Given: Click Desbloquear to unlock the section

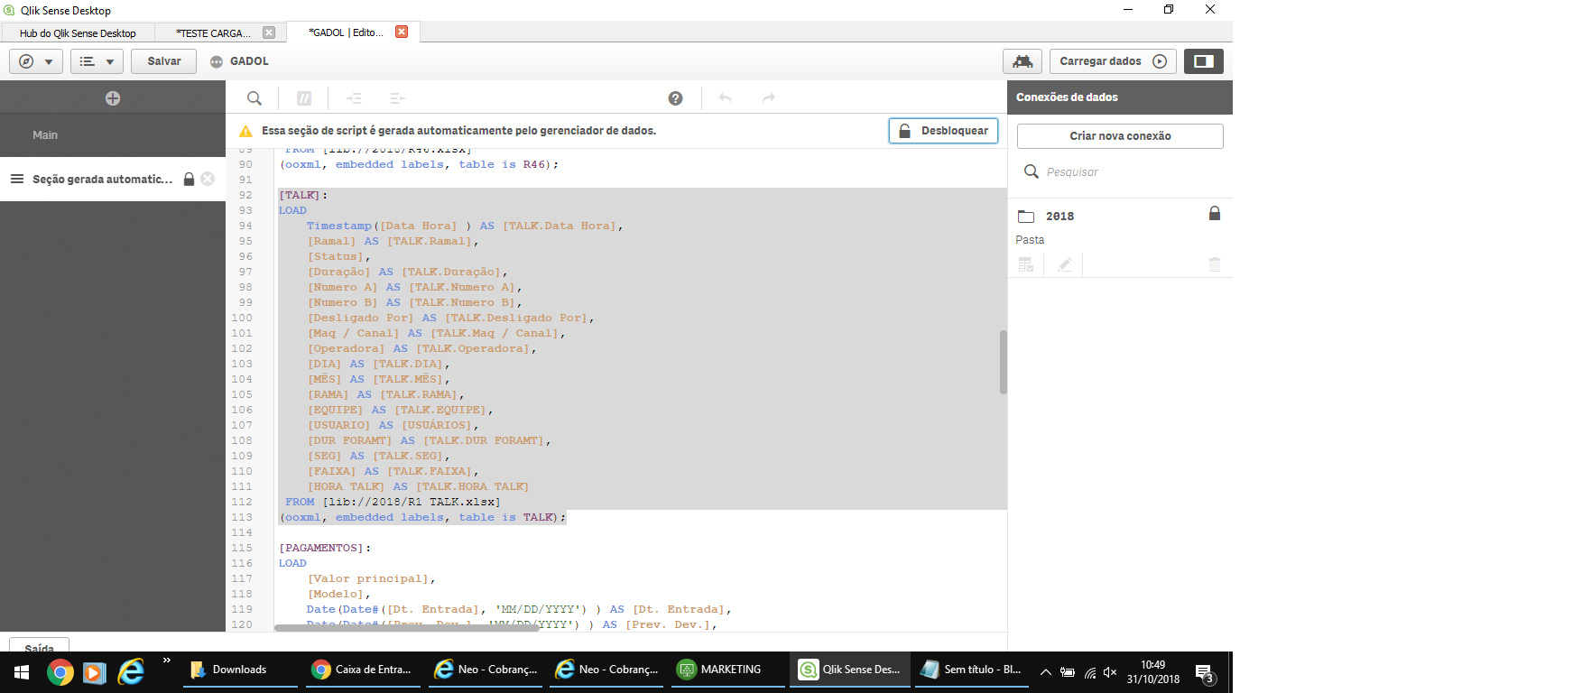Looking at the screenshot, I should 943,131.
